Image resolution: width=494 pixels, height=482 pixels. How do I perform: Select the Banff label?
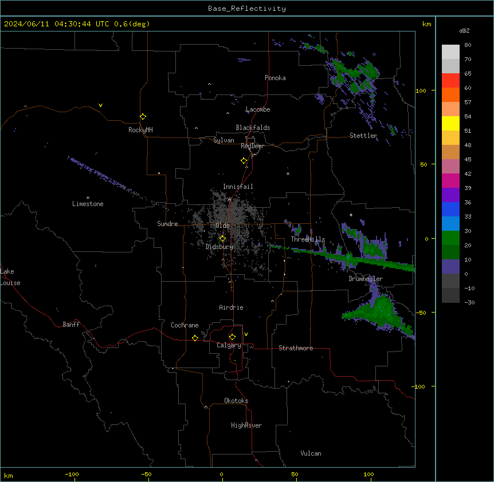tap(71, 325)
